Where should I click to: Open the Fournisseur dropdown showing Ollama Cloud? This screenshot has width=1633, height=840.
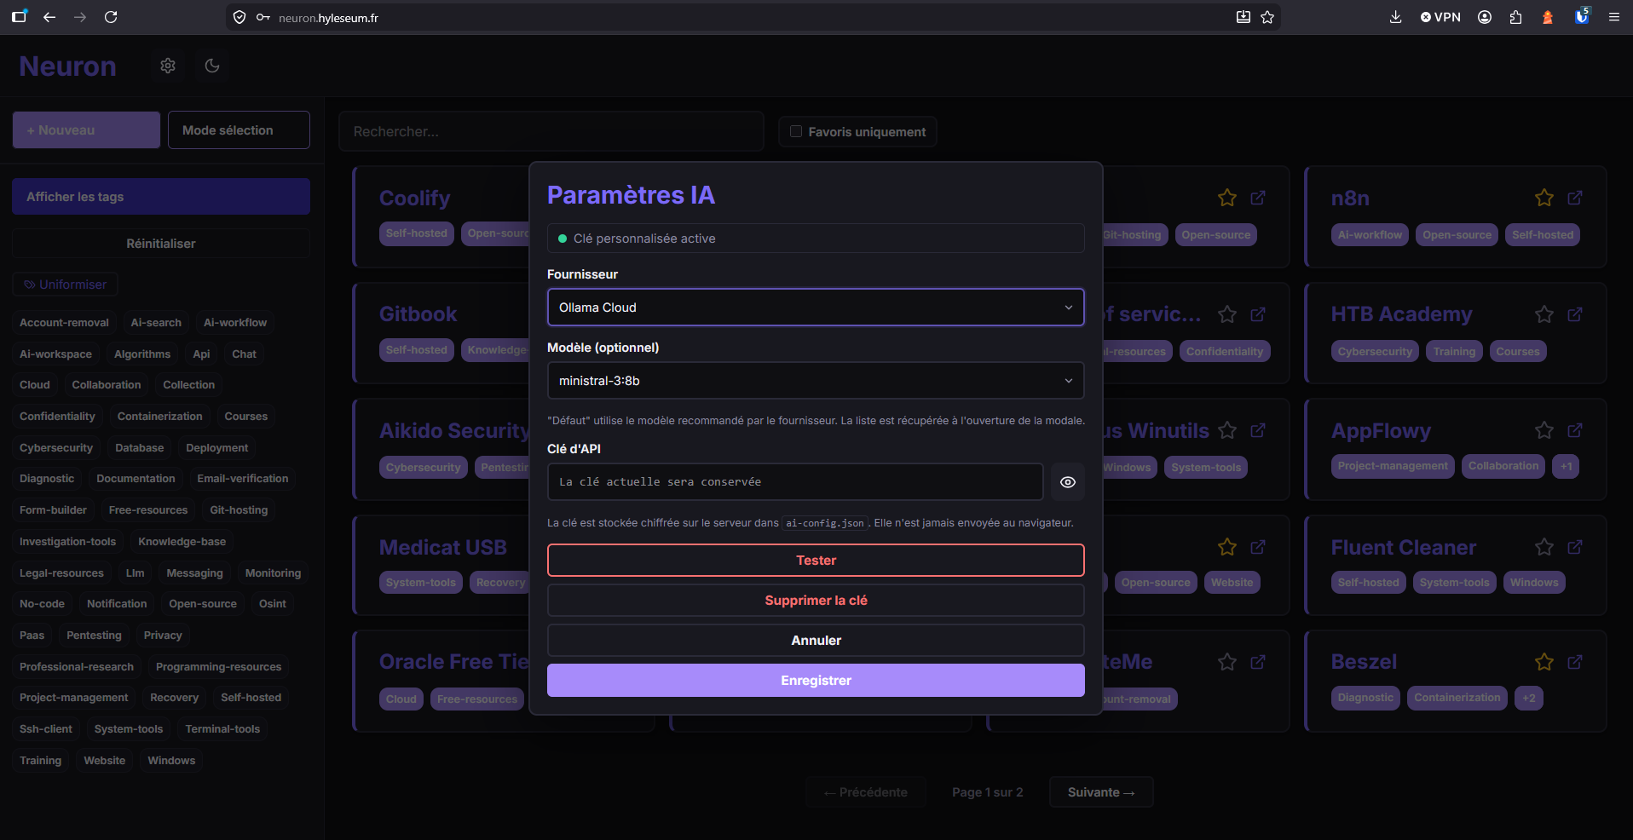(x=816, y=308)
